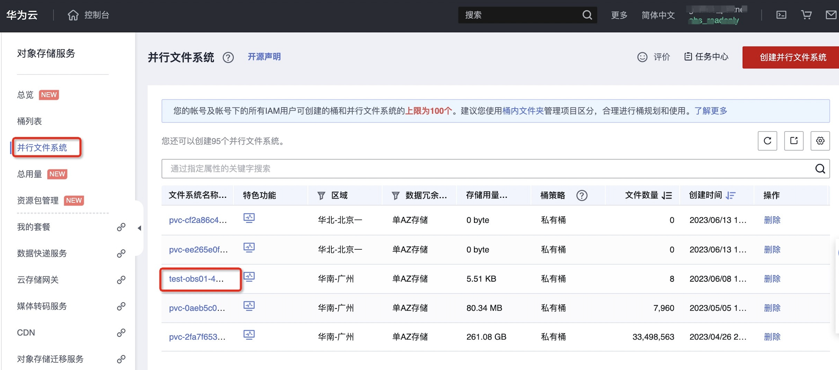Click the export list icon button
839x370 pixels.
click(x=794, y=141)
